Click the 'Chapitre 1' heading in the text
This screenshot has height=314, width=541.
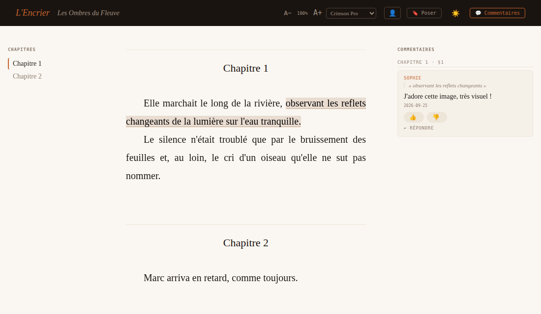point(245,68)
